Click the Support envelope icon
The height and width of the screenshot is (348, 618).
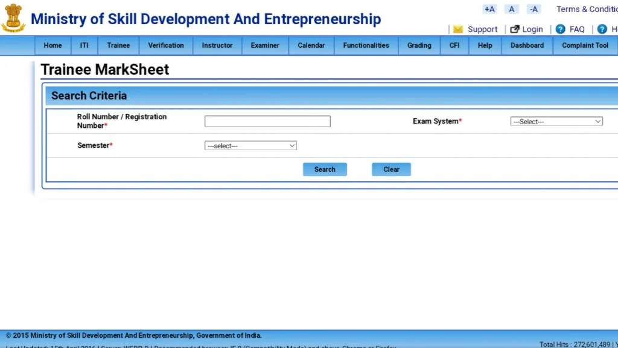tap(458, 29)
